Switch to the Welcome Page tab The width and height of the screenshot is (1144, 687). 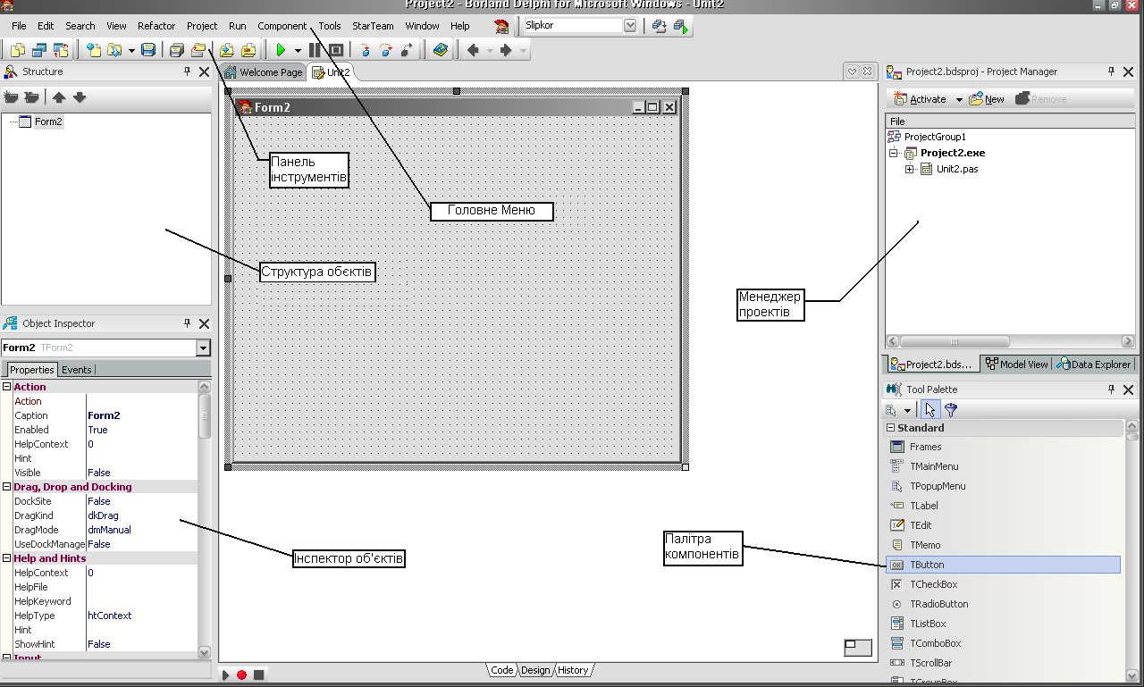click(x=264, y=72)
